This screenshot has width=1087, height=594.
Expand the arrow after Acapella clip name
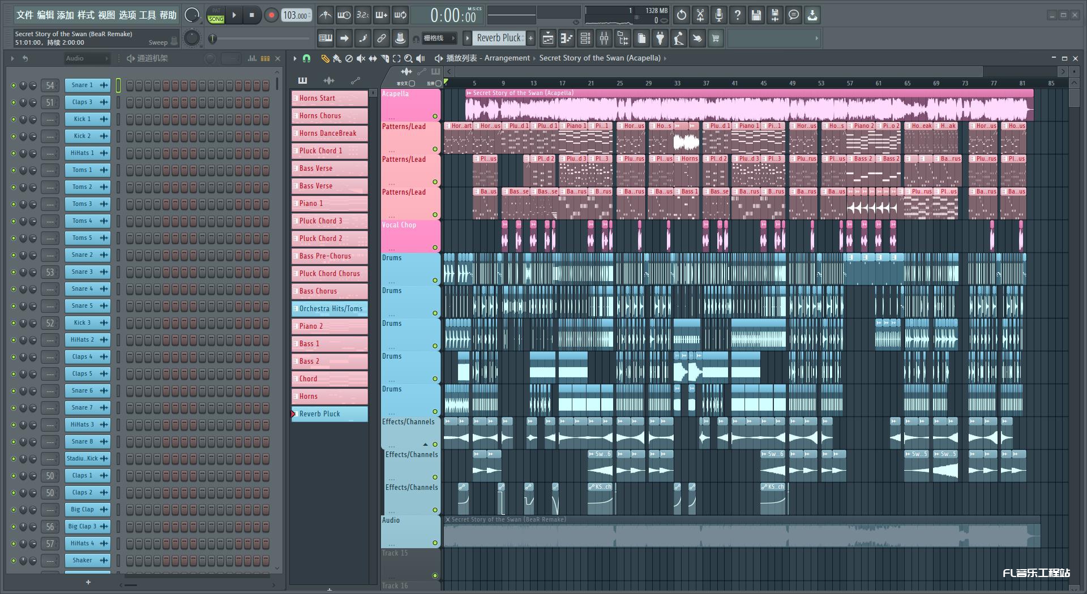[665, 58]
